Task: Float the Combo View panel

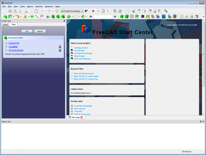Action: tap(64, 21)
